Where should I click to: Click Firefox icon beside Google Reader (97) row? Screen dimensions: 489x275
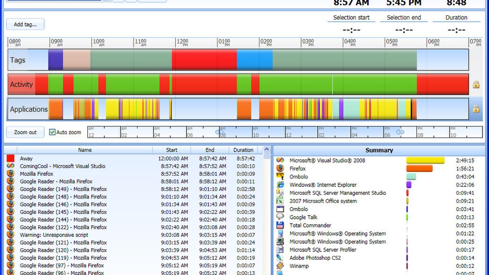click(x=11, y=265)
